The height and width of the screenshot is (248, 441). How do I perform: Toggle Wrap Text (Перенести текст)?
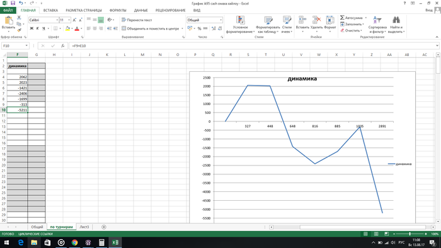(x=137, y=20)
